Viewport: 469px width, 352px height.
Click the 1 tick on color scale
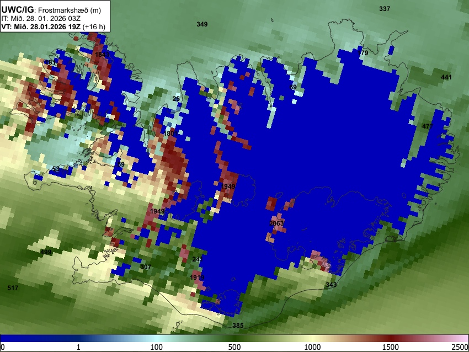tap(78, 347)
